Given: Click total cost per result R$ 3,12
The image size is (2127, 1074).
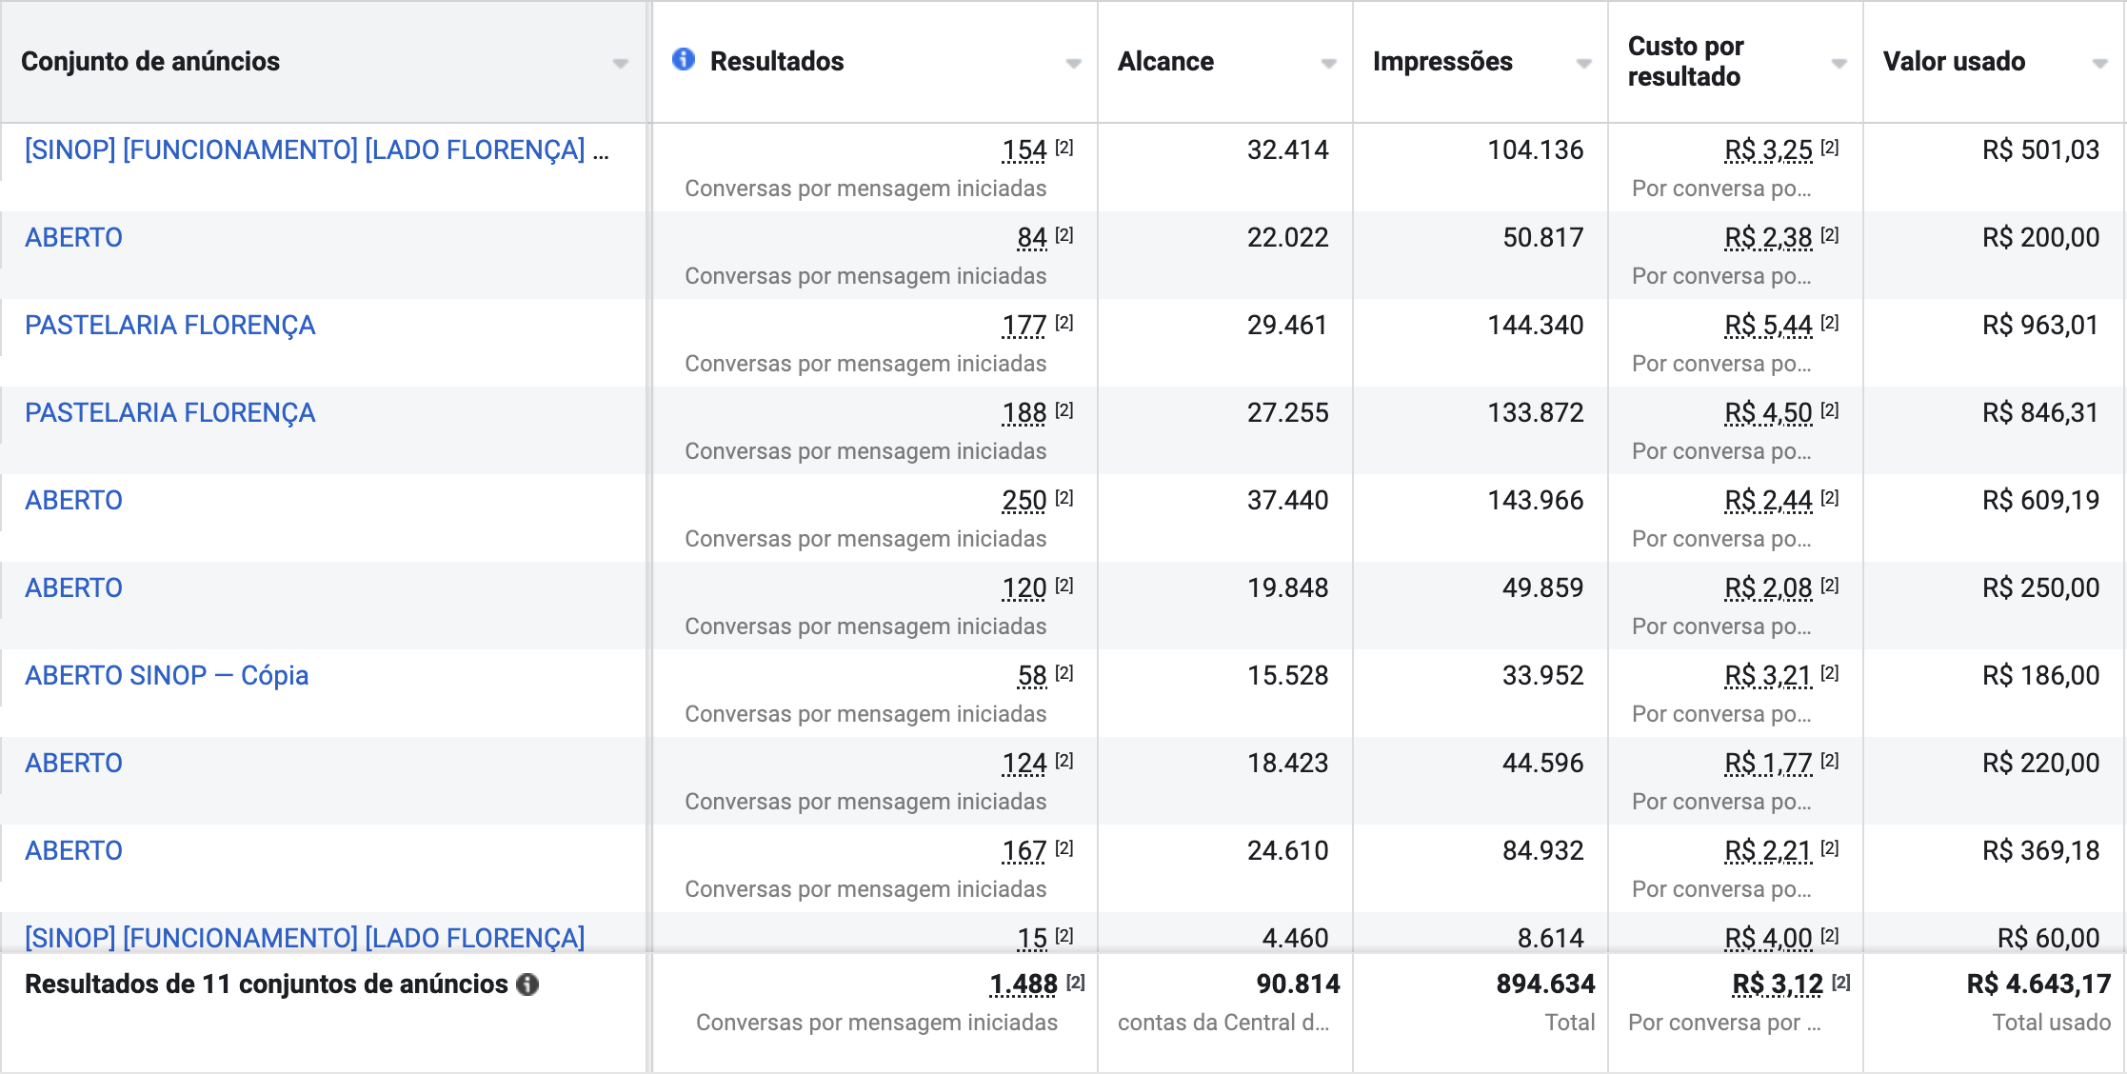Looking at the screenshot, I should click(1778, 984).
